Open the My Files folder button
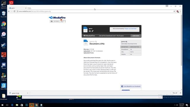This screenshot has height=107, width=190. tap(55, 21)
